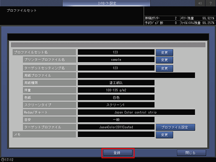Change the メモ field

(165, 135)
